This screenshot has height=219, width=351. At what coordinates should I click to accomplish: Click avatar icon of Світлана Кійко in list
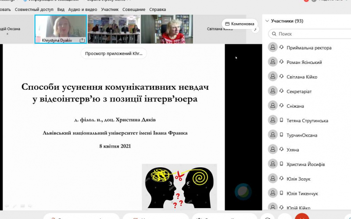(272, 76)
